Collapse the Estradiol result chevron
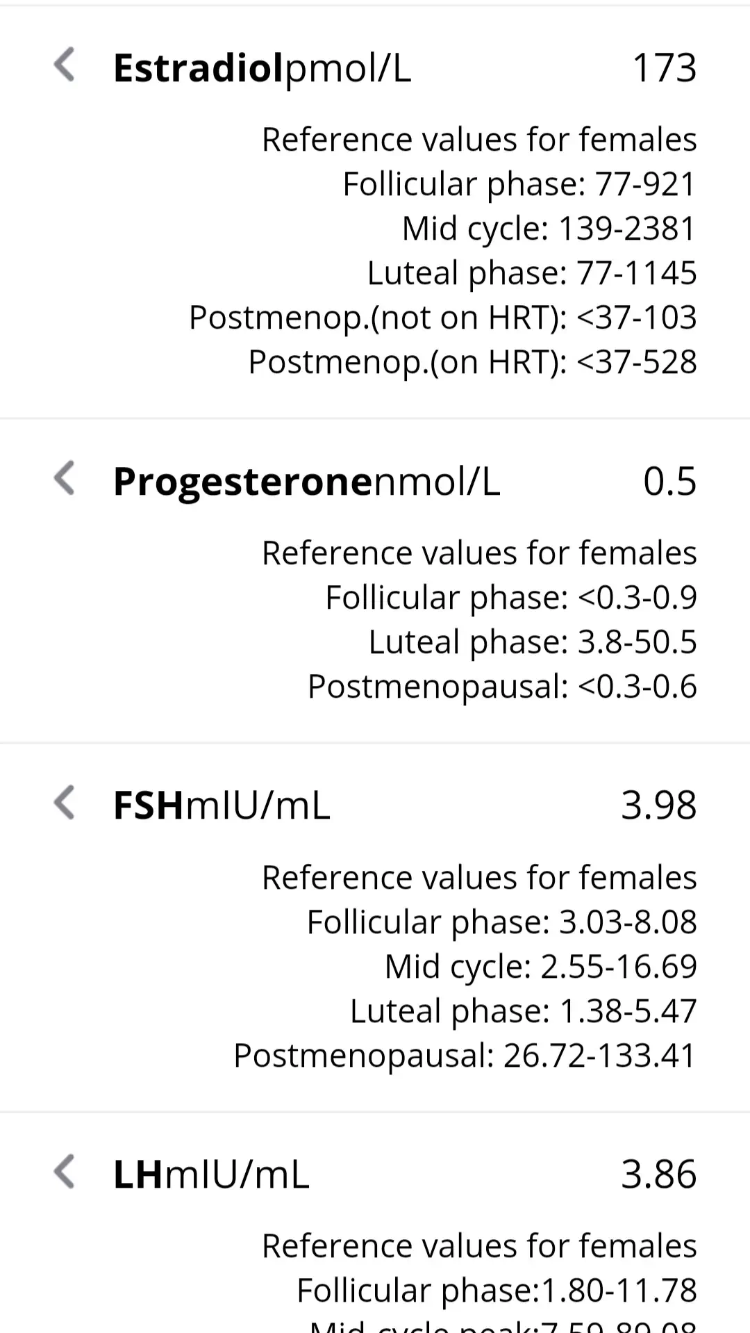The image size is (750, 1333). 65,65
